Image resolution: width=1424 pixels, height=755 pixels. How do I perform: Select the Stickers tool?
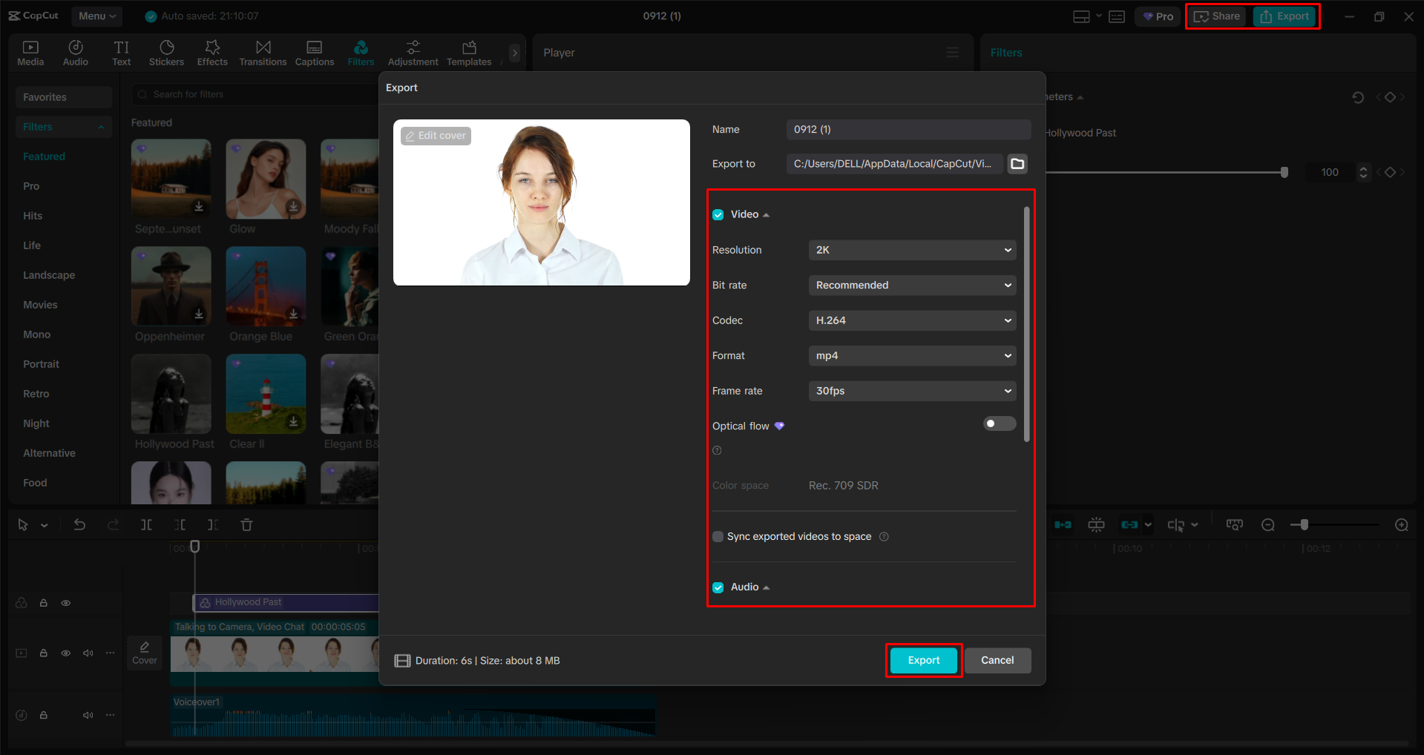[x=166, y=52]
